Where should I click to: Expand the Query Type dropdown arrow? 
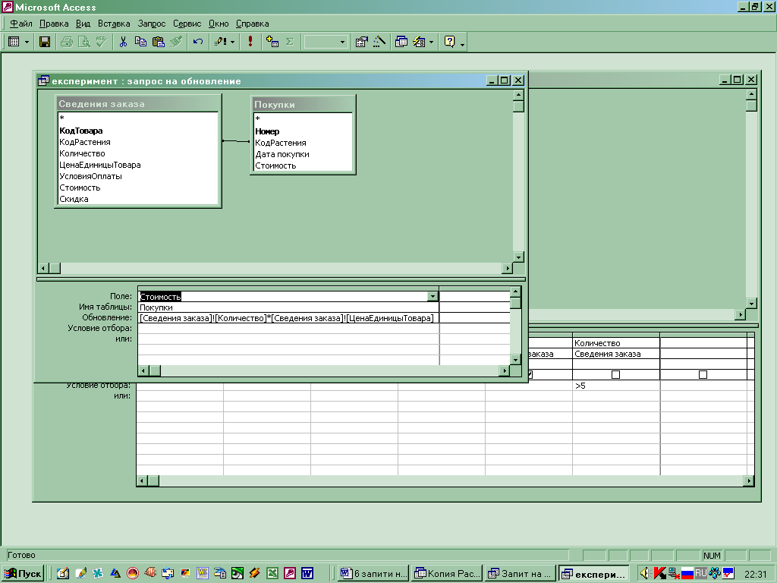click(232, 42)
